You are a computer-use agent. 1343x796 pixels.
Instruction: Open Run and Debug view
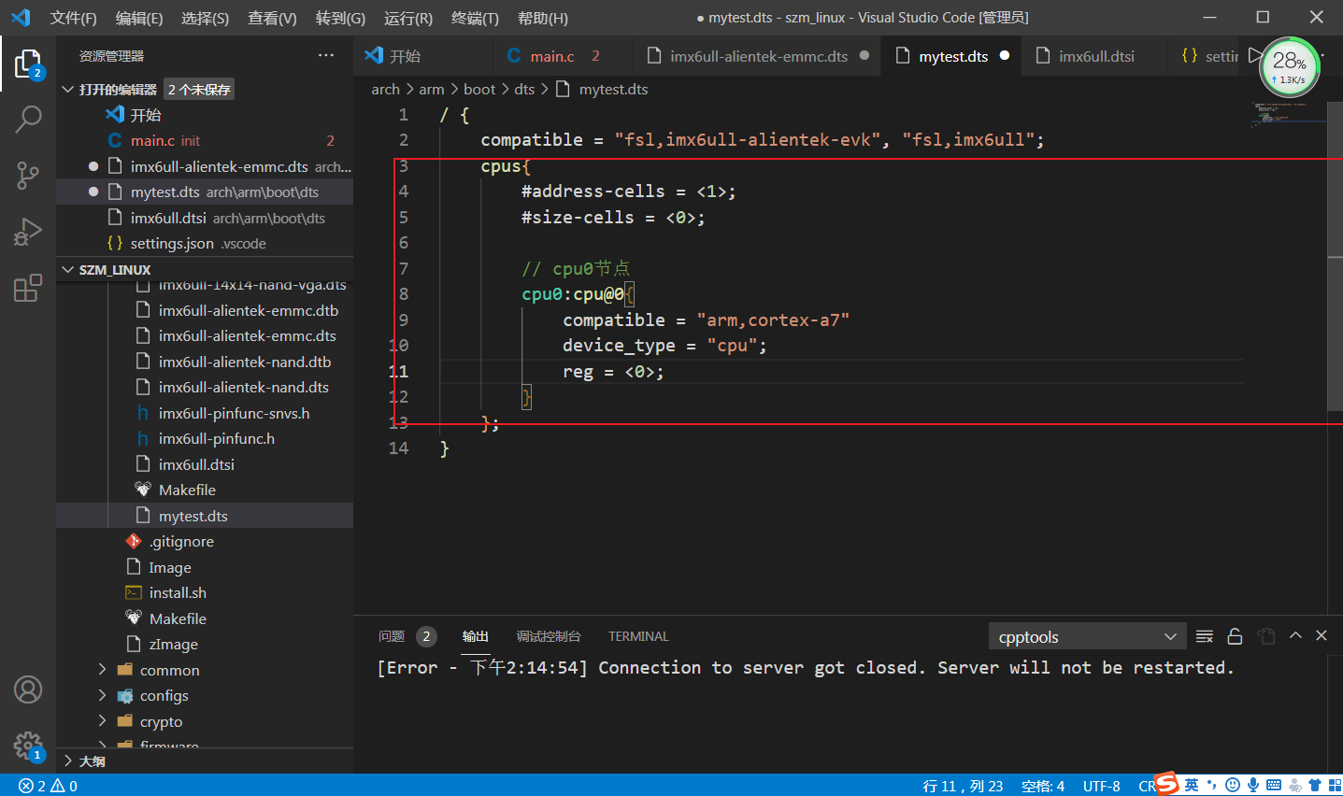pyautogui.click(x=28, y=231)
